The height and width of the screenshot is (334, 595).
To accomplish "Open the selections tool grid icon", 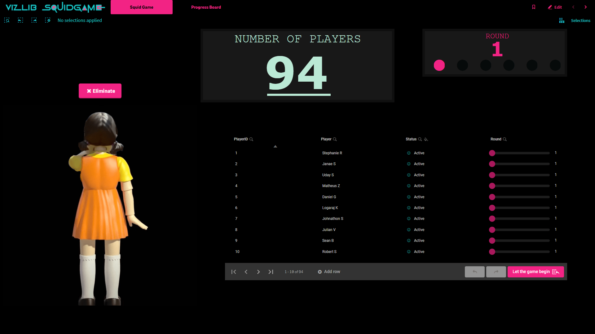I will click(x=562, y=20).
